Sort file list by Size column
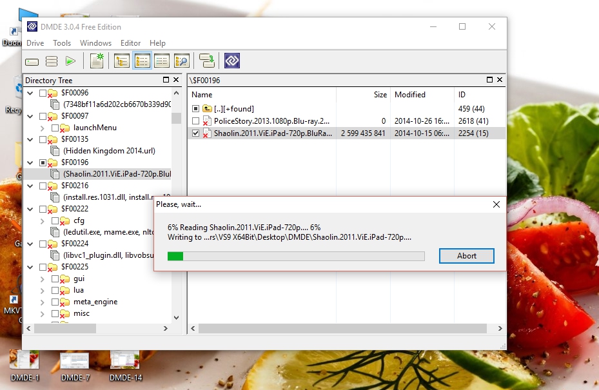 point(363,95)
